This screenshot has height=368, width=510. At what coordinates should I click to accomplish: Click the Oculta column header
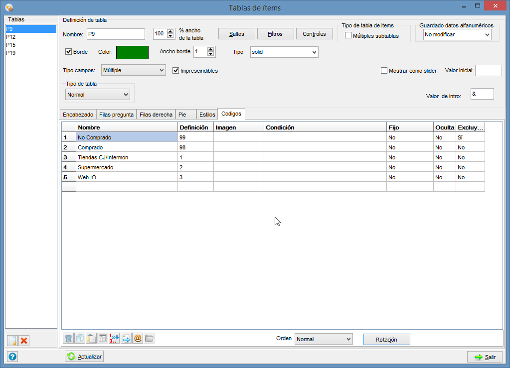(445, 127)
